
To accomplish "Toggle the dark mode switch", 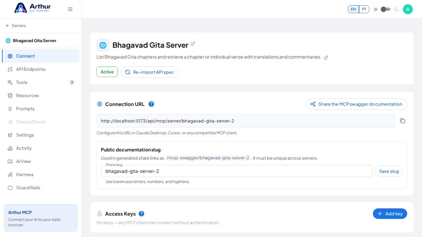I will click(385, 9).
